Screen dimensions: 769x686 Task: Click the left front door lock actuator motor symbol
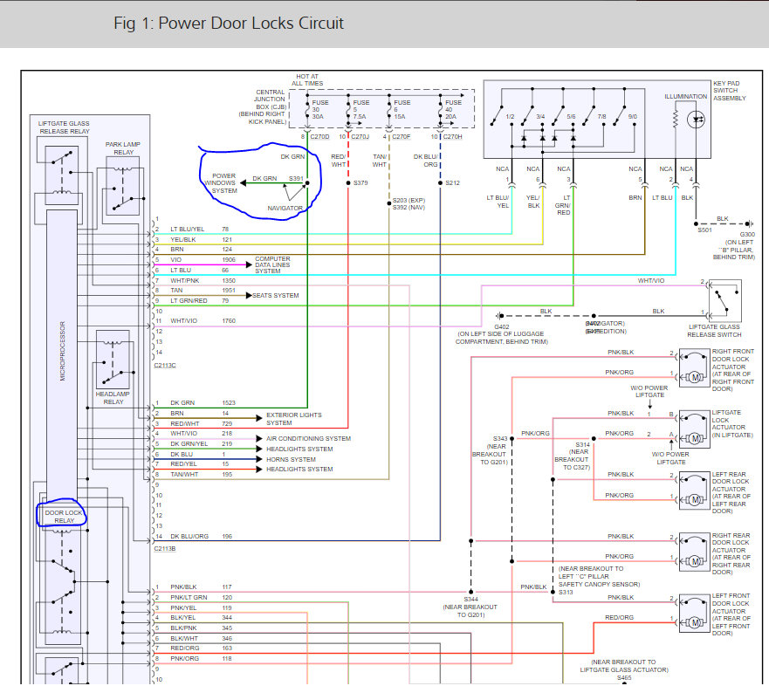[695, 622]
